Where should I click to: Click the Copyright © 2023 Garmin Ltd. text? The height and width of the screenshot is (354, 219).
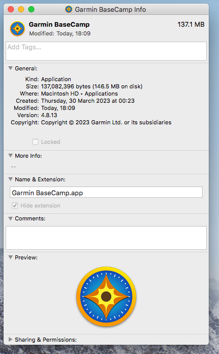pos(106,122)
